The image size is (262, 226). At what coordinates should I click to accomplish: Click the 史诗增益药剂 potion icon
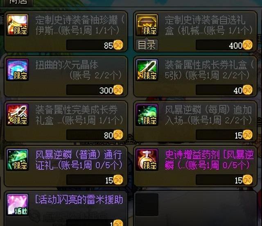point(147,160)
